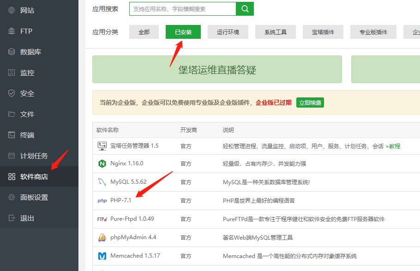
Task: Open the phpMyAdmin 4.4 entry
Action: pos(133,237)
